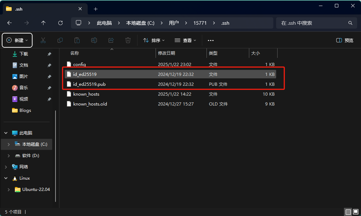Switch to large thumbnails view icon

[355, 212]
